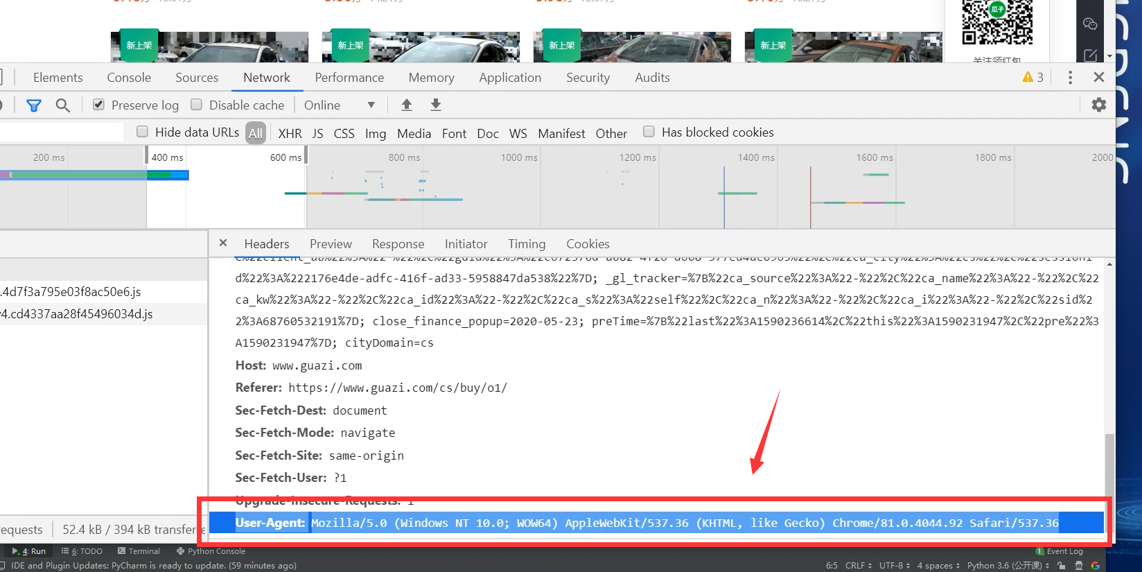Select request .4d7f3a795e03f8ac50e6.js
1142x572 pixels.
coord(103,292)
